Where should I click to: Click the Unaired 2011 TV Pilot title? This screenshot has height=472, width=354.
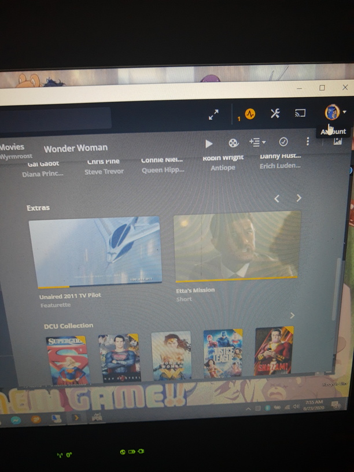70,296
